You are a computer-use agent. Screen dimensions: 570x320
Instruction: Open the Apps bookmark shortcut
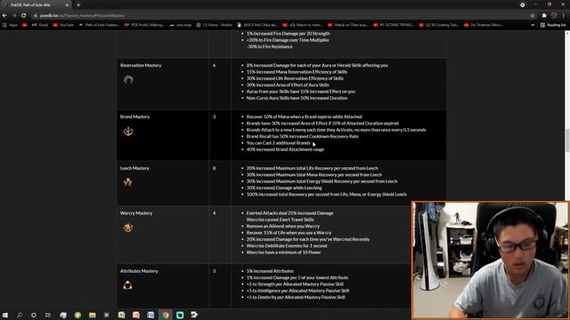pos(10,25)
